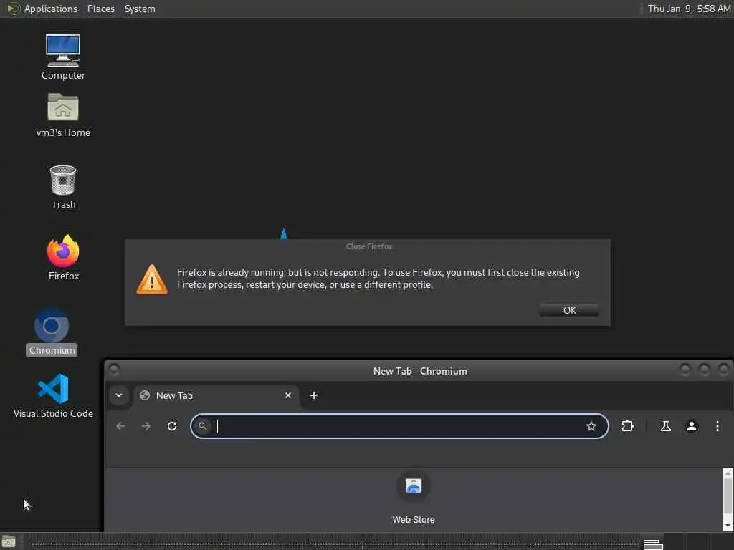734x550 pixels.
Task: Click the warning icon in the Firefox dialog
Action: 152,280
